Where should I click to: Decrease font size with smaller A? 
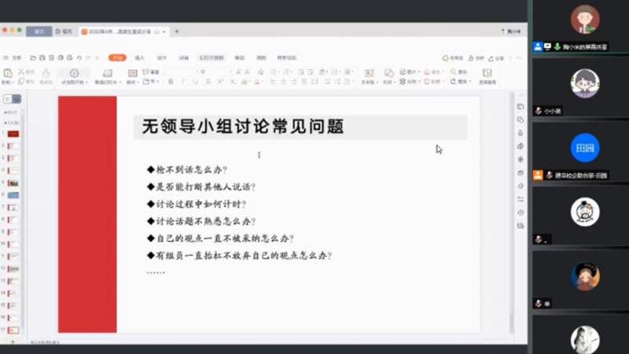click(248, 72)
